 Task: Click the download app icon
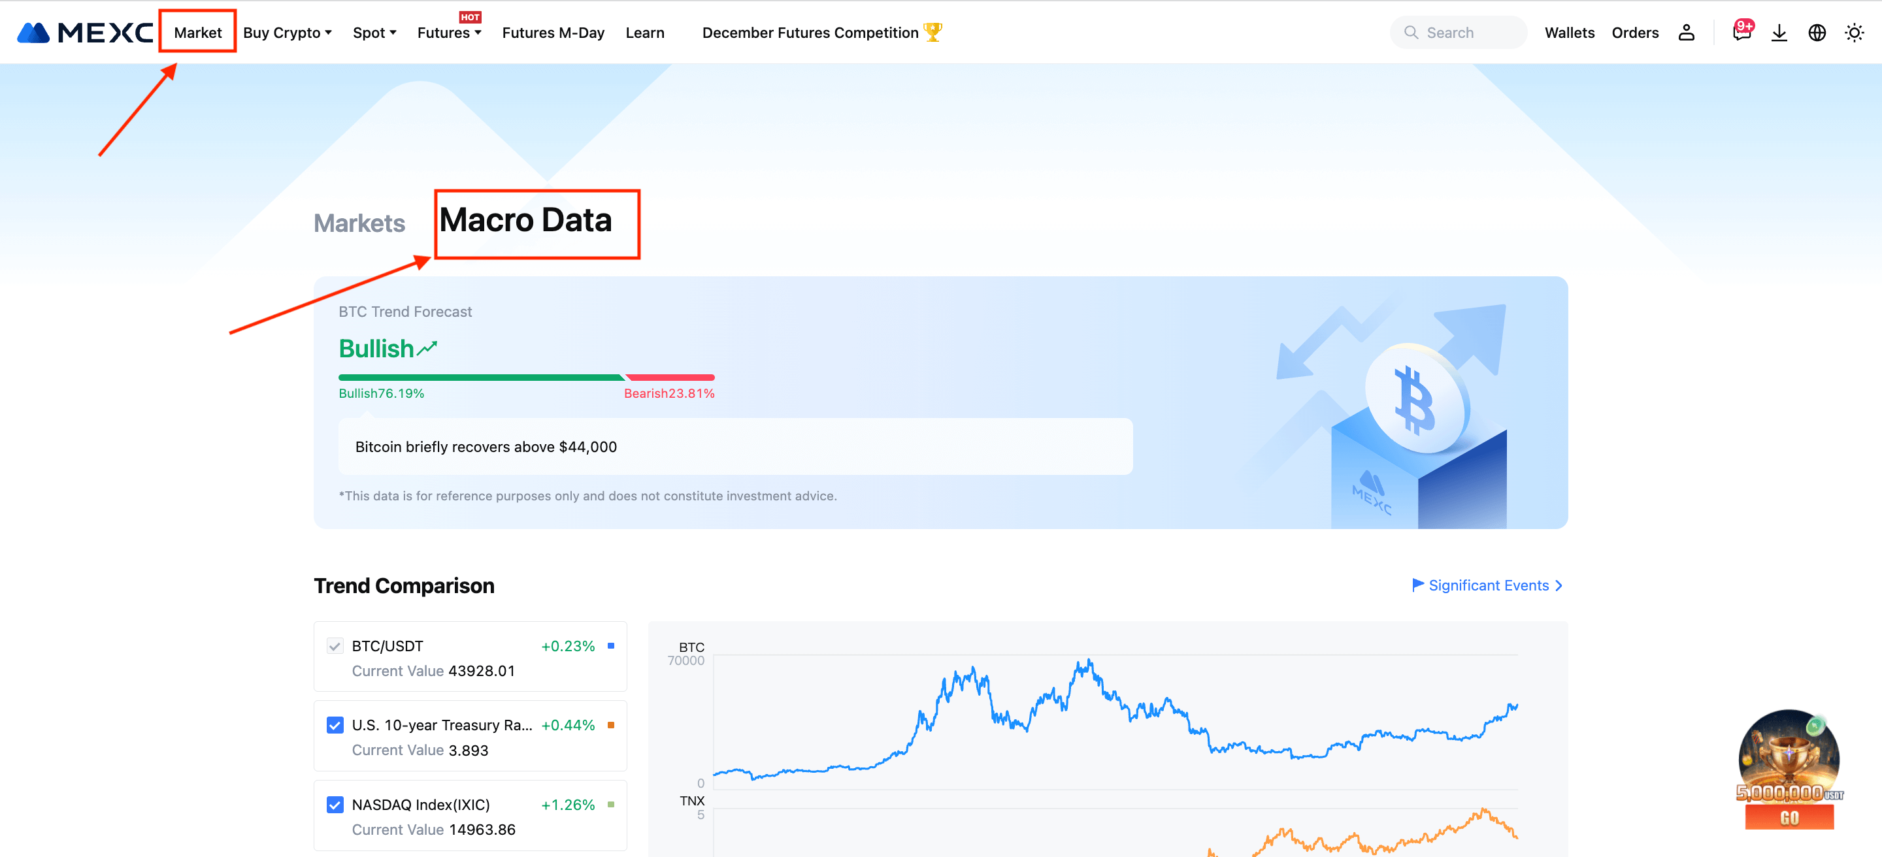click(1779, 33)
